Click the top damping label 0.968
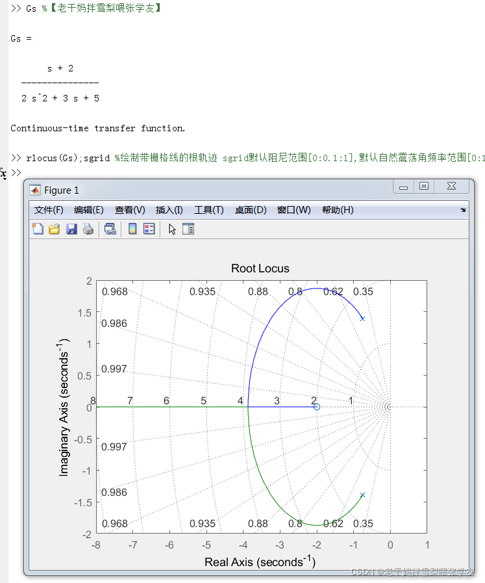 pos(115,291)
